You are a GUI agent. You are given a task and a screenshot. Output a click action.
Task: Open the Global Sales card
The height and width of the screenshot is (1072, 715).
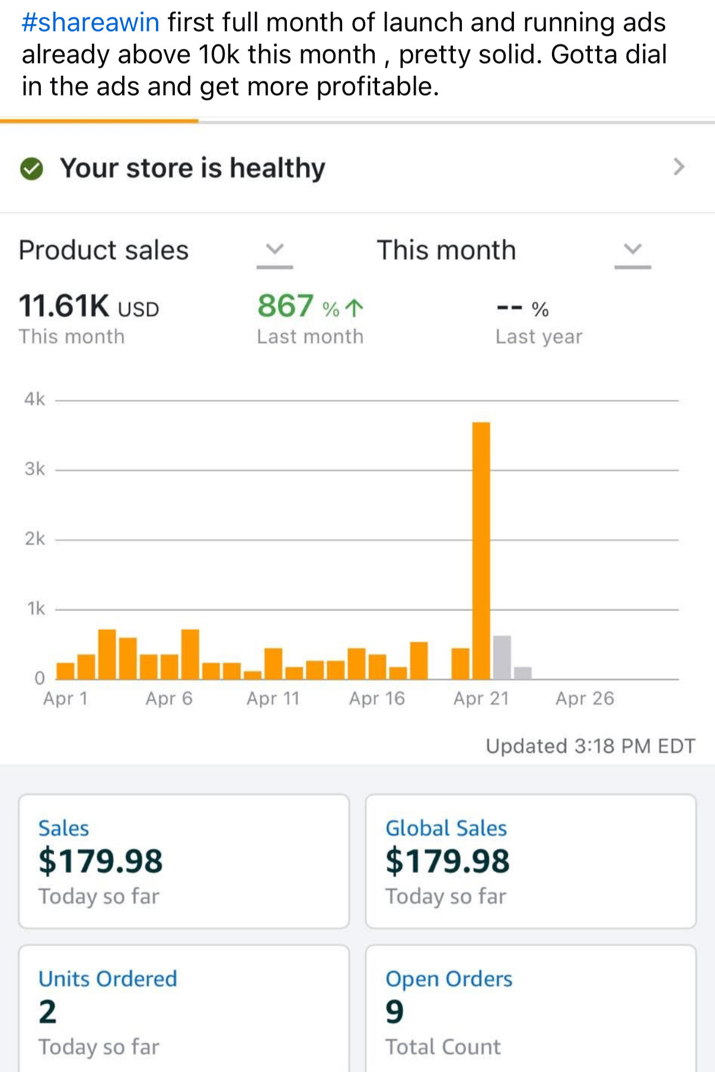tap(531, 861)
